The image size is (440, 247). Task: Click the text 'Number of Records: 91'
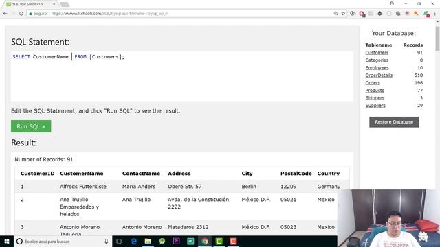pos(44,159)
